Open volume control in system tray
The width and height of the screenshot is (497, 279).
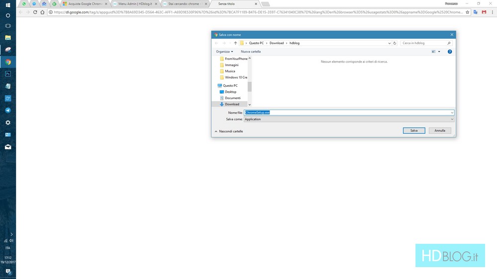point(11,240)
